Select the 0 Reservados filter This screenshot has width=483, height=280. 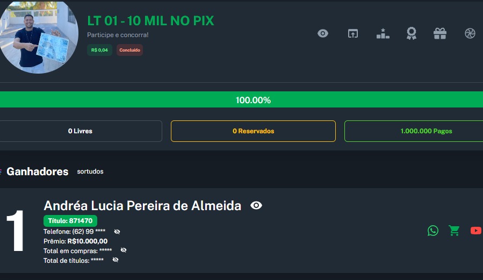coord(253,131)
